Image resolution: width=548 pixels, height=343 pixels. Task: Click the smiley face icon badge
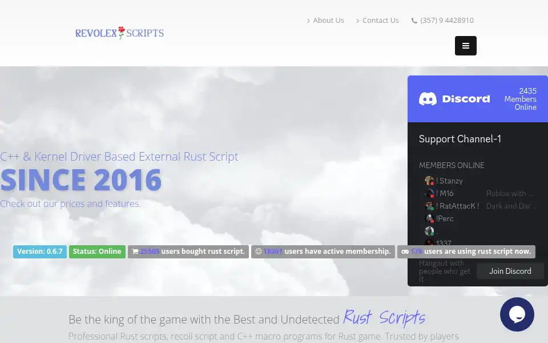pos(258,252)
